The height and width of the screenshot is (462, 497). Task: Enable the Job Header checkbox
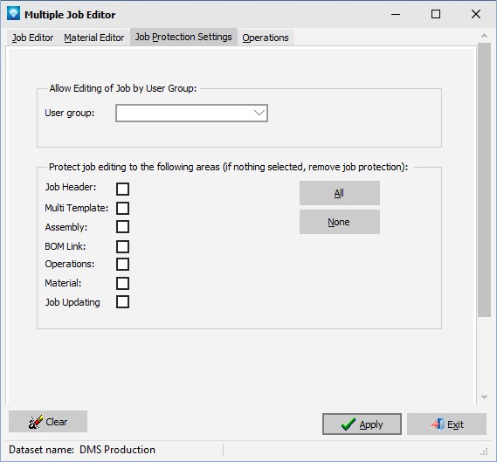(x=122, y=189)
